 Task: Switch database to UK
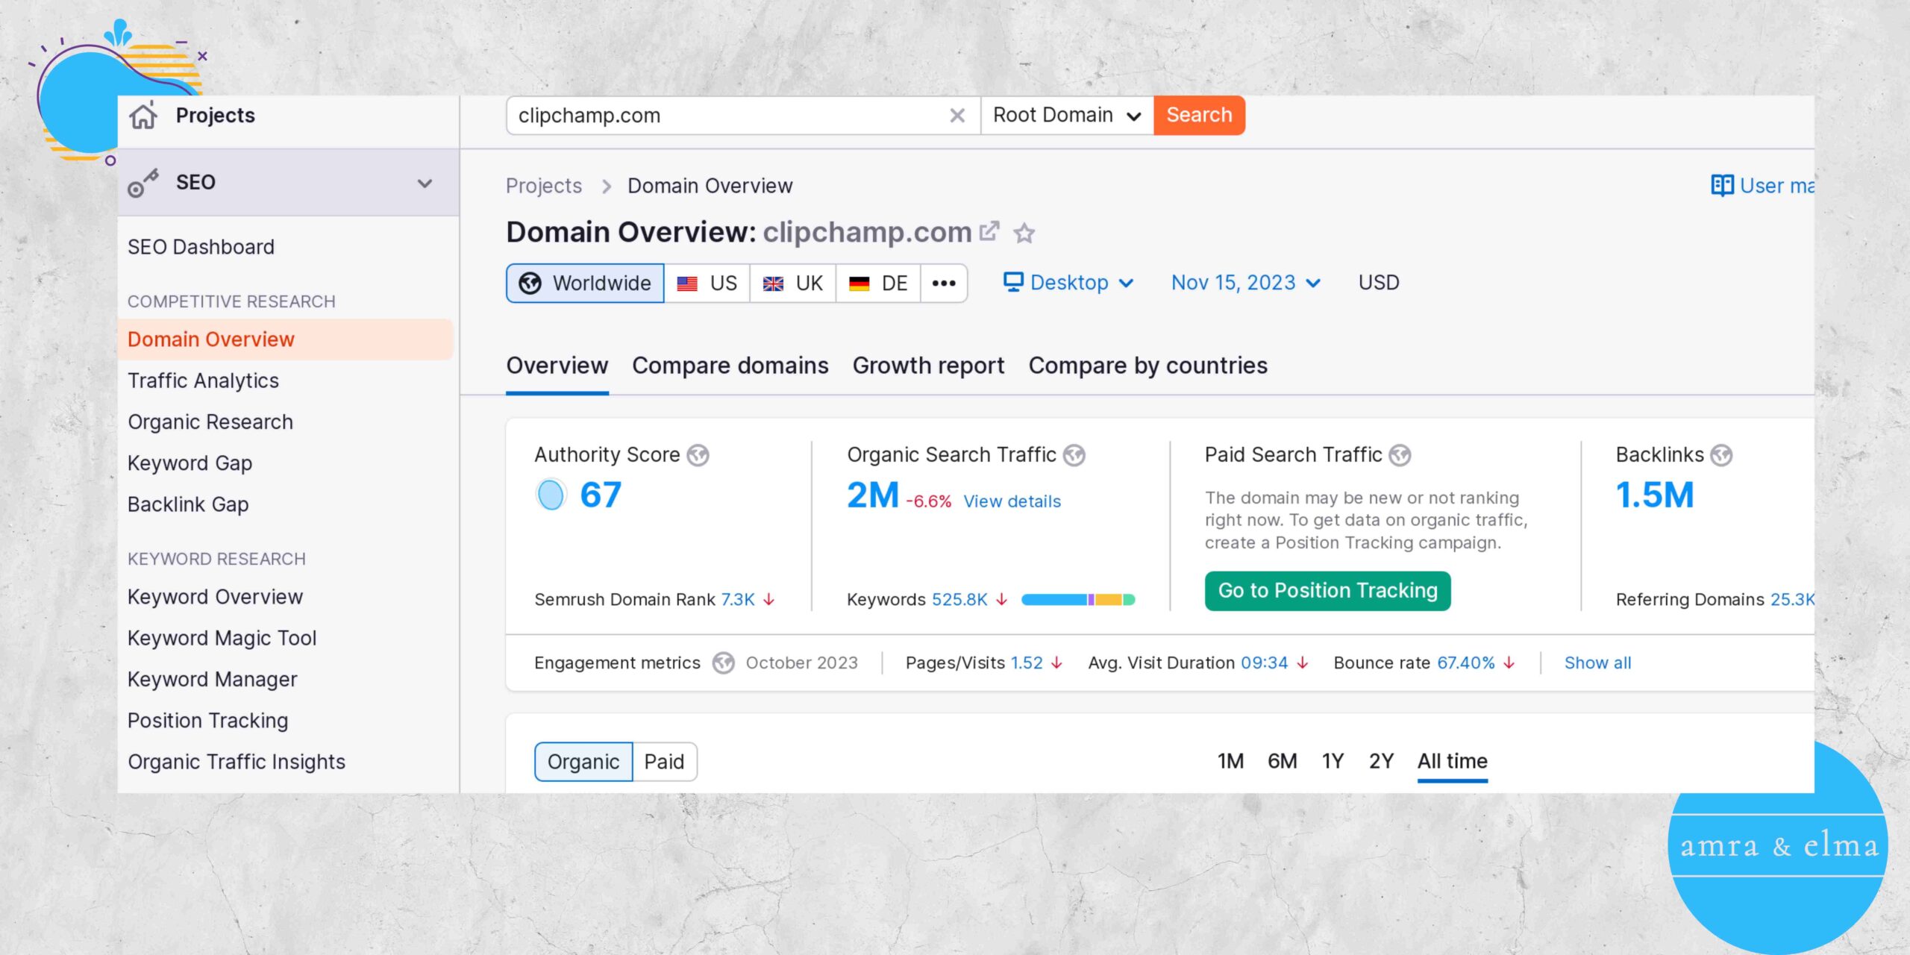tap(792, 284)
